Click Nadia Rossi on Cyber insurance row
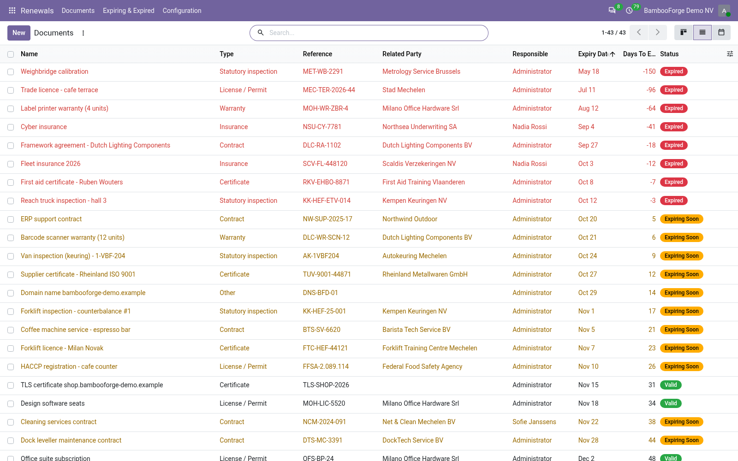The width and height of the screenshot is (738, 461). pyautogui.click(x=530, y=127)
